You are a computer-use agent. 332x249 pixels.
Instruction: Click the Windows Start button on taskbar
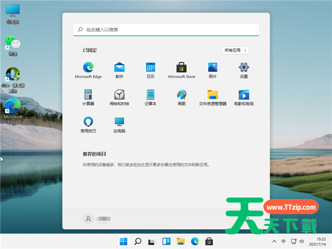[x=123, y=241]
